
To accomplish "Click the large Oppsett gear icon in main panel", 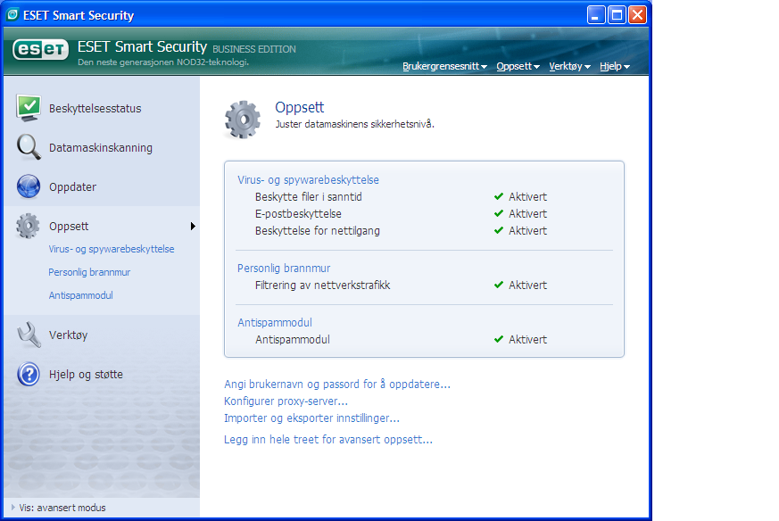I will click(243, 120).
